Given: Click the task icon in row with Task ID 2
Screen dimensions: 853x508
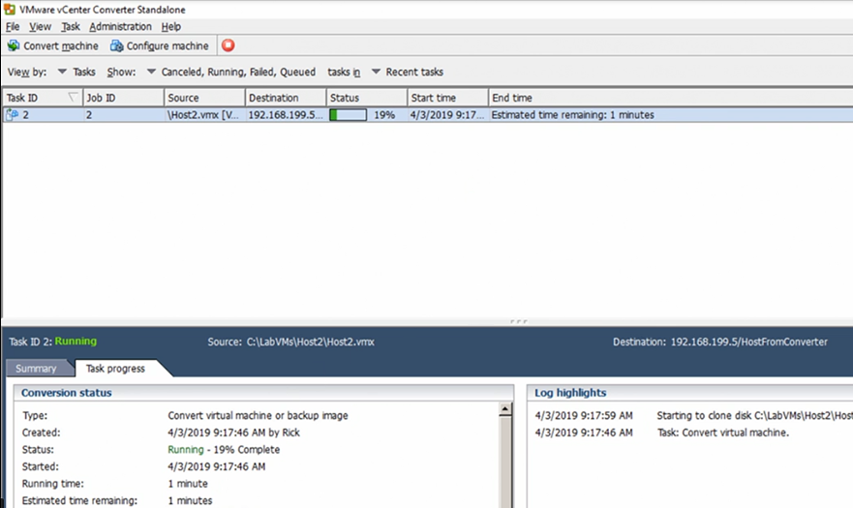Looking at the screenshot, I should [x=12, y=115].
